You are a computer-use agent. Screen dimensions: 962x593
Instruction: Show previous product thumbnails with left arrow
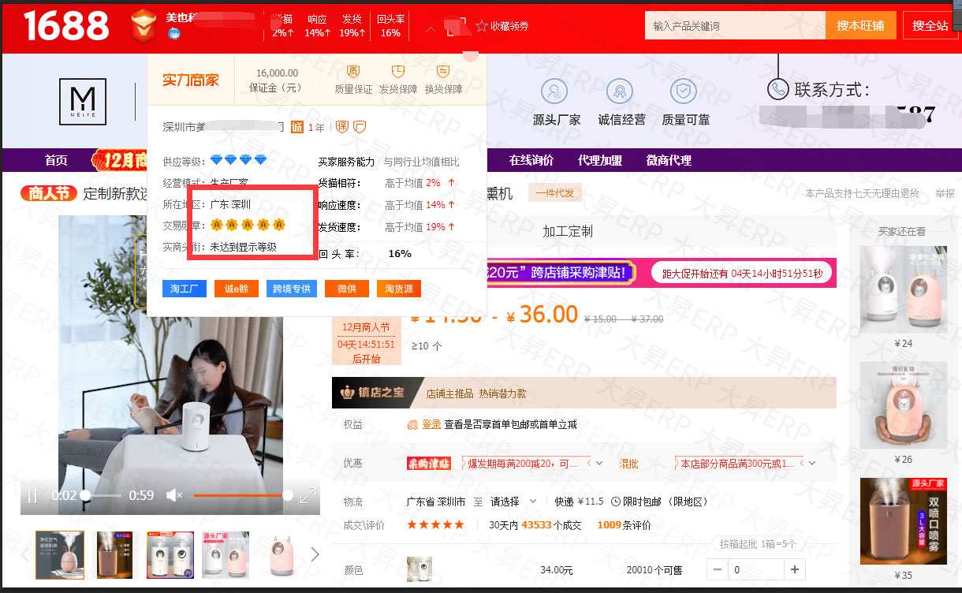tap(25, 554)
